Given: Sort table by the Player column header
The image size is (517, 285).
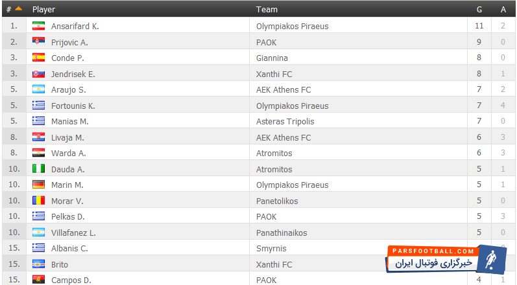Looking at the screenshot, I should pyautogui.click(x=43, y=10).
